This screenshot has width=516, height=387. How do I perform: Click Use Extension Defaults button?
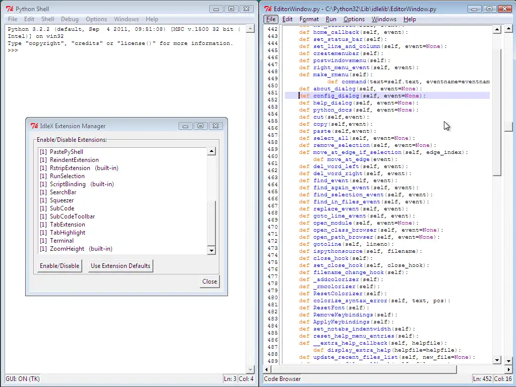pos(120,266)
